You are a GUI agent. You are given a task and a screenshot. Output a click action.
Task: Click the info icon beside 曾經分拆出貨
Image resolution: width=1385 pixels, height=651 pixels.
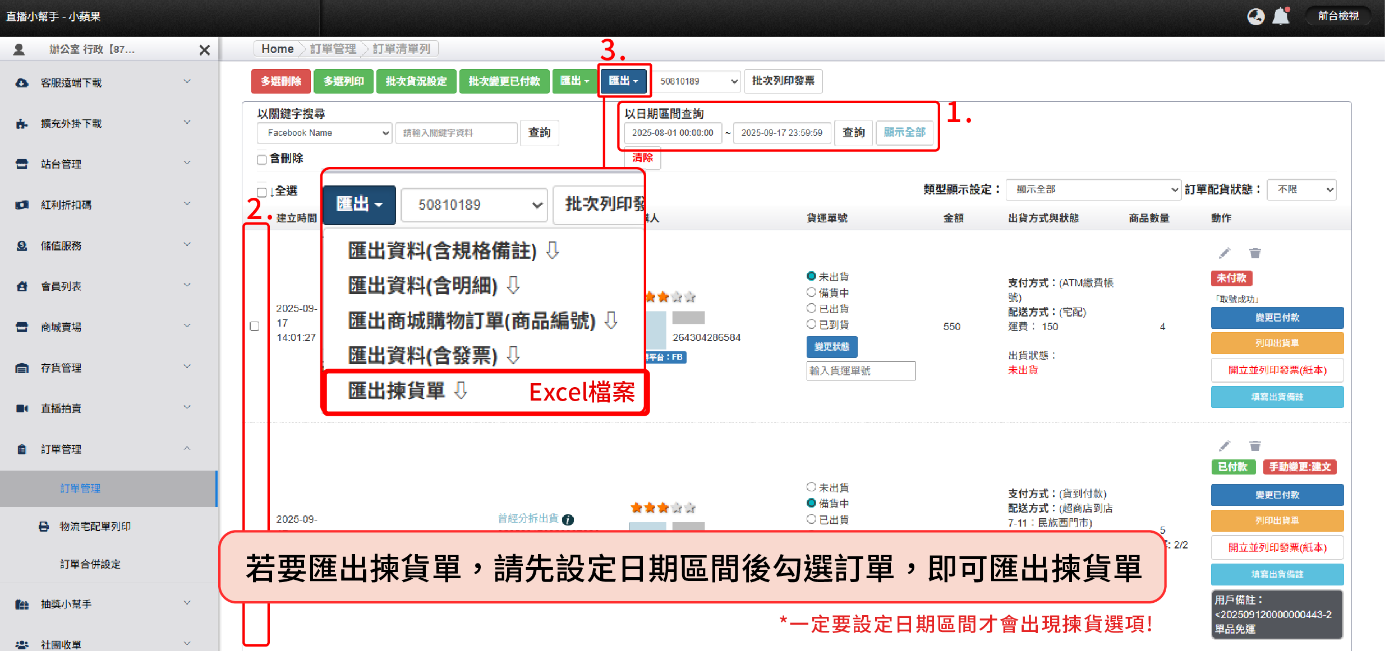pos(568,519)
